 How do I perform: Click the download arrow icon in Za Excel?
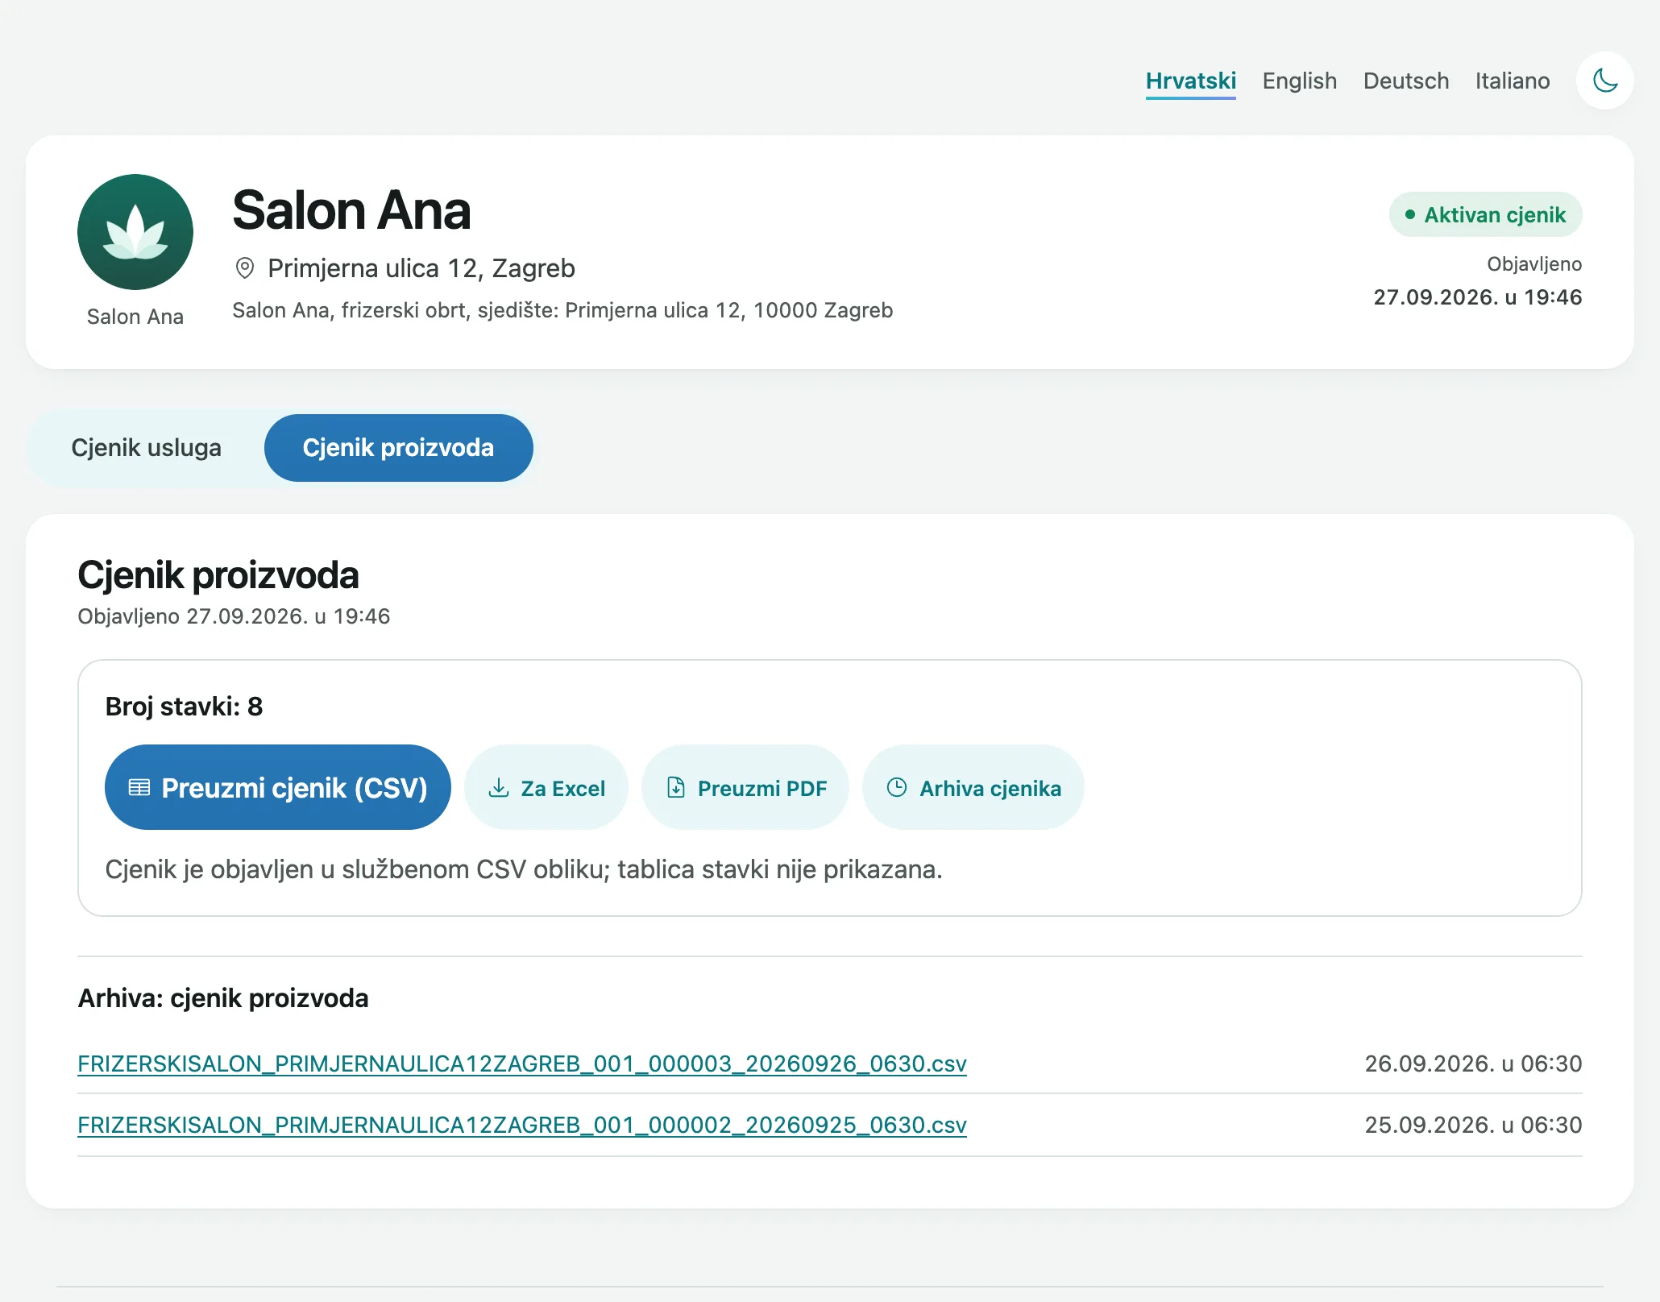click(499, 788)
